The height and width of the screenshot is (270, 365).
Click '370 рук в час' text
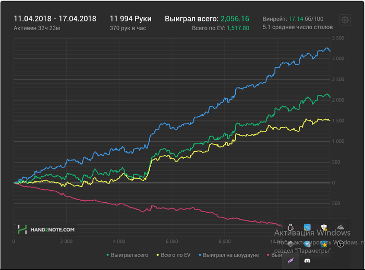click(128, 28)
